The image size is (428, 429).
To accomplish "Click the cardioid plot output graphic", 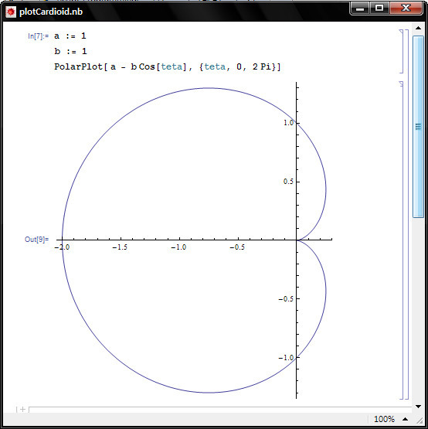I will (194, 240).
